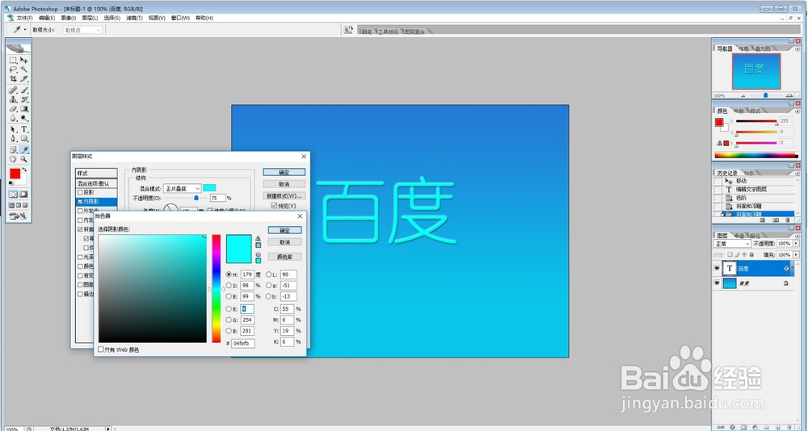Select the S saturation radio button
Image resolution: width=808 pixels, height=431 pixels.
click(x=229, y=285)
